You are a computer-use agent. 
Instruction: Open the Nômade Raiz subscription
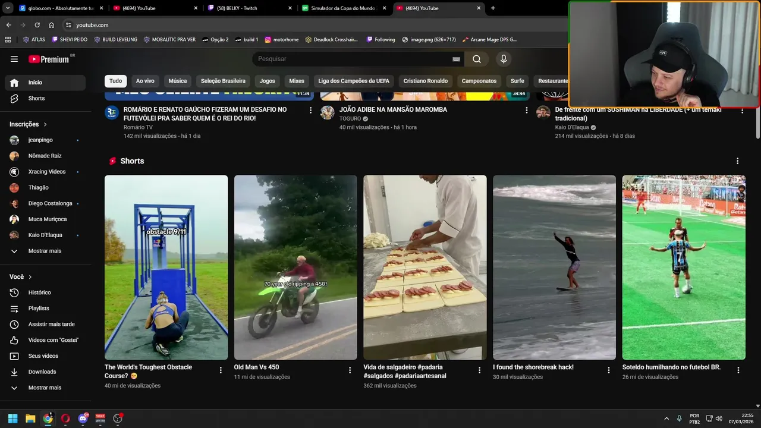(45, 156)
